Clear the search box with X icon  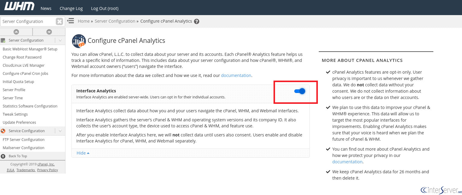point(59,21)
